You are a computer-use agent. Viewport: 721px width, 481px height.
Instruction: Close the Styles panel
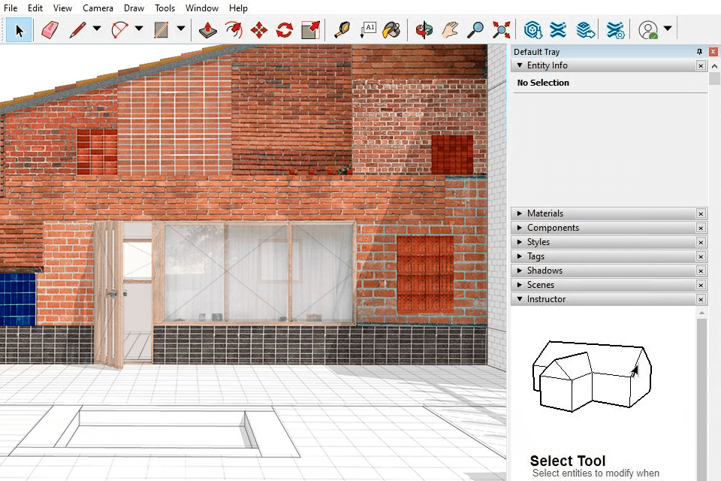(x=701, y=242)
